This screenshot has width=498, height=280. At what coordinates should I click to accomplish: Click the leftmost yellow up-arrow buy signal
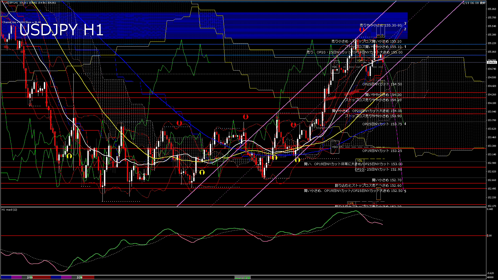(x=69, y=156)
